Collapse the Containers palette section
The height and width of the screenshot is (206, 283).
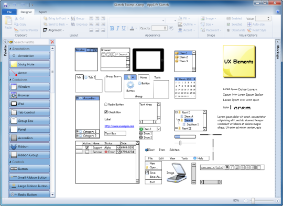coord(10,79)
